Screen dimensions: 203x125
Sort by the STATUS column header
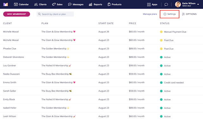pyautogui.click(x=165, y=23)
